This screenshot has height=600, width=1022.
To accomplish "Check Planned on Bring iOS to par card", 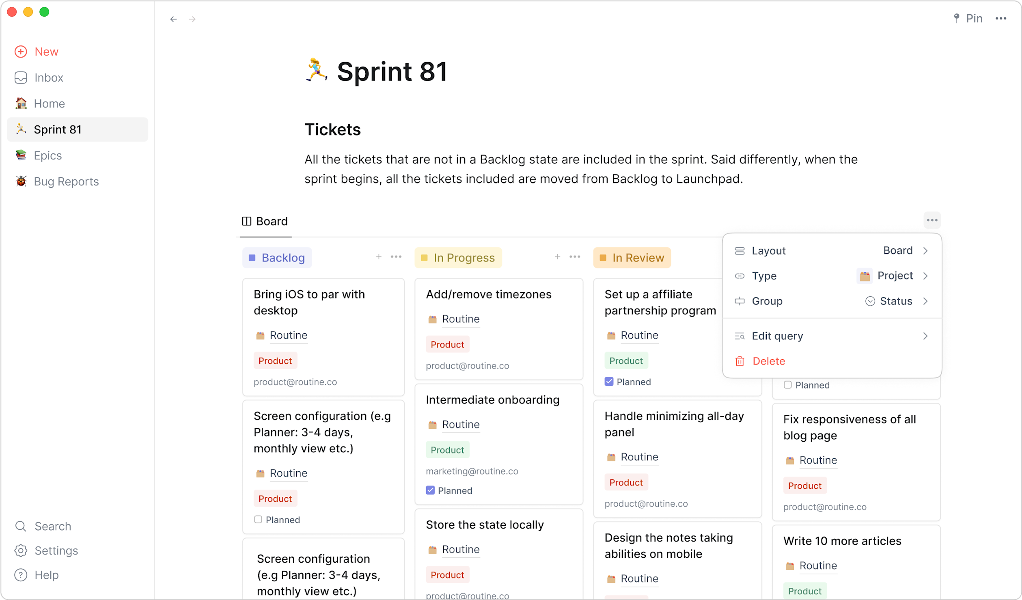I will [x=259, y=520].
